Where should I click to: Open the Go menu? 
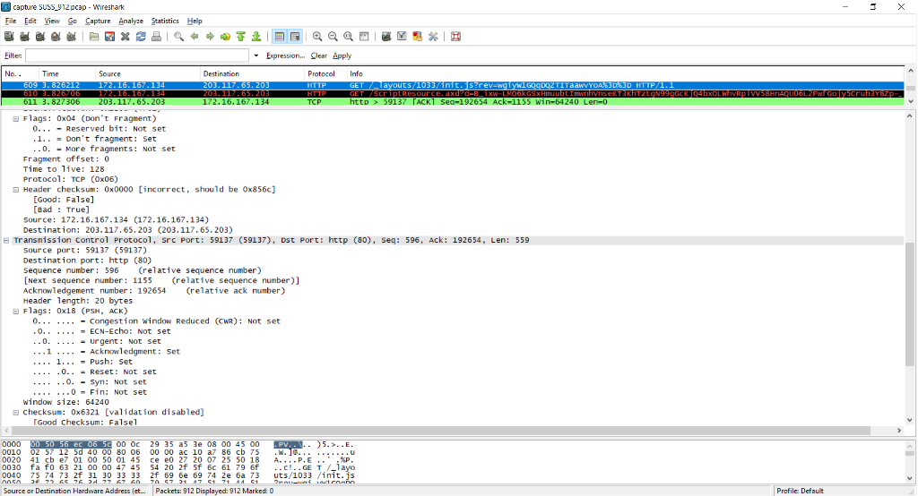click(x=72, y=21)
